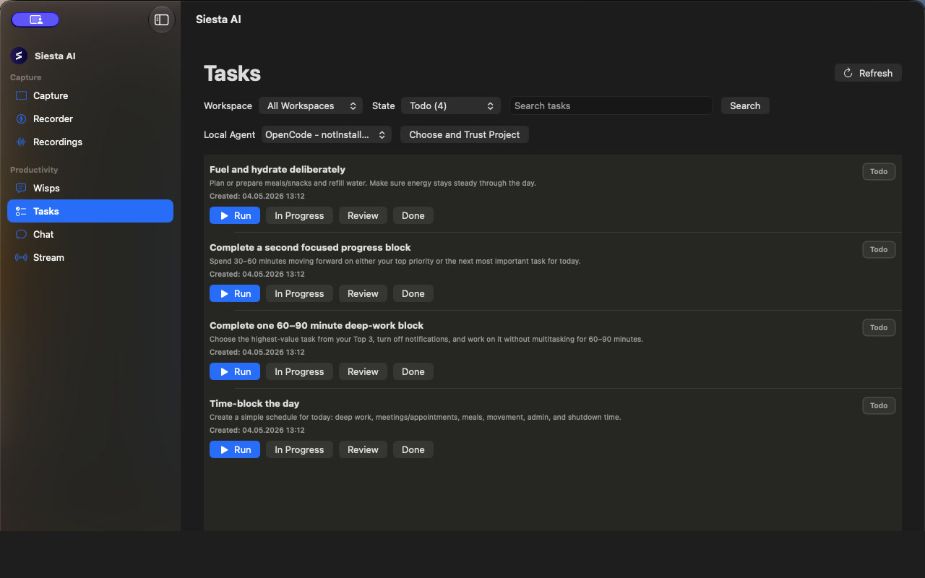Open Recorder in the sidebar

point(90,118)
